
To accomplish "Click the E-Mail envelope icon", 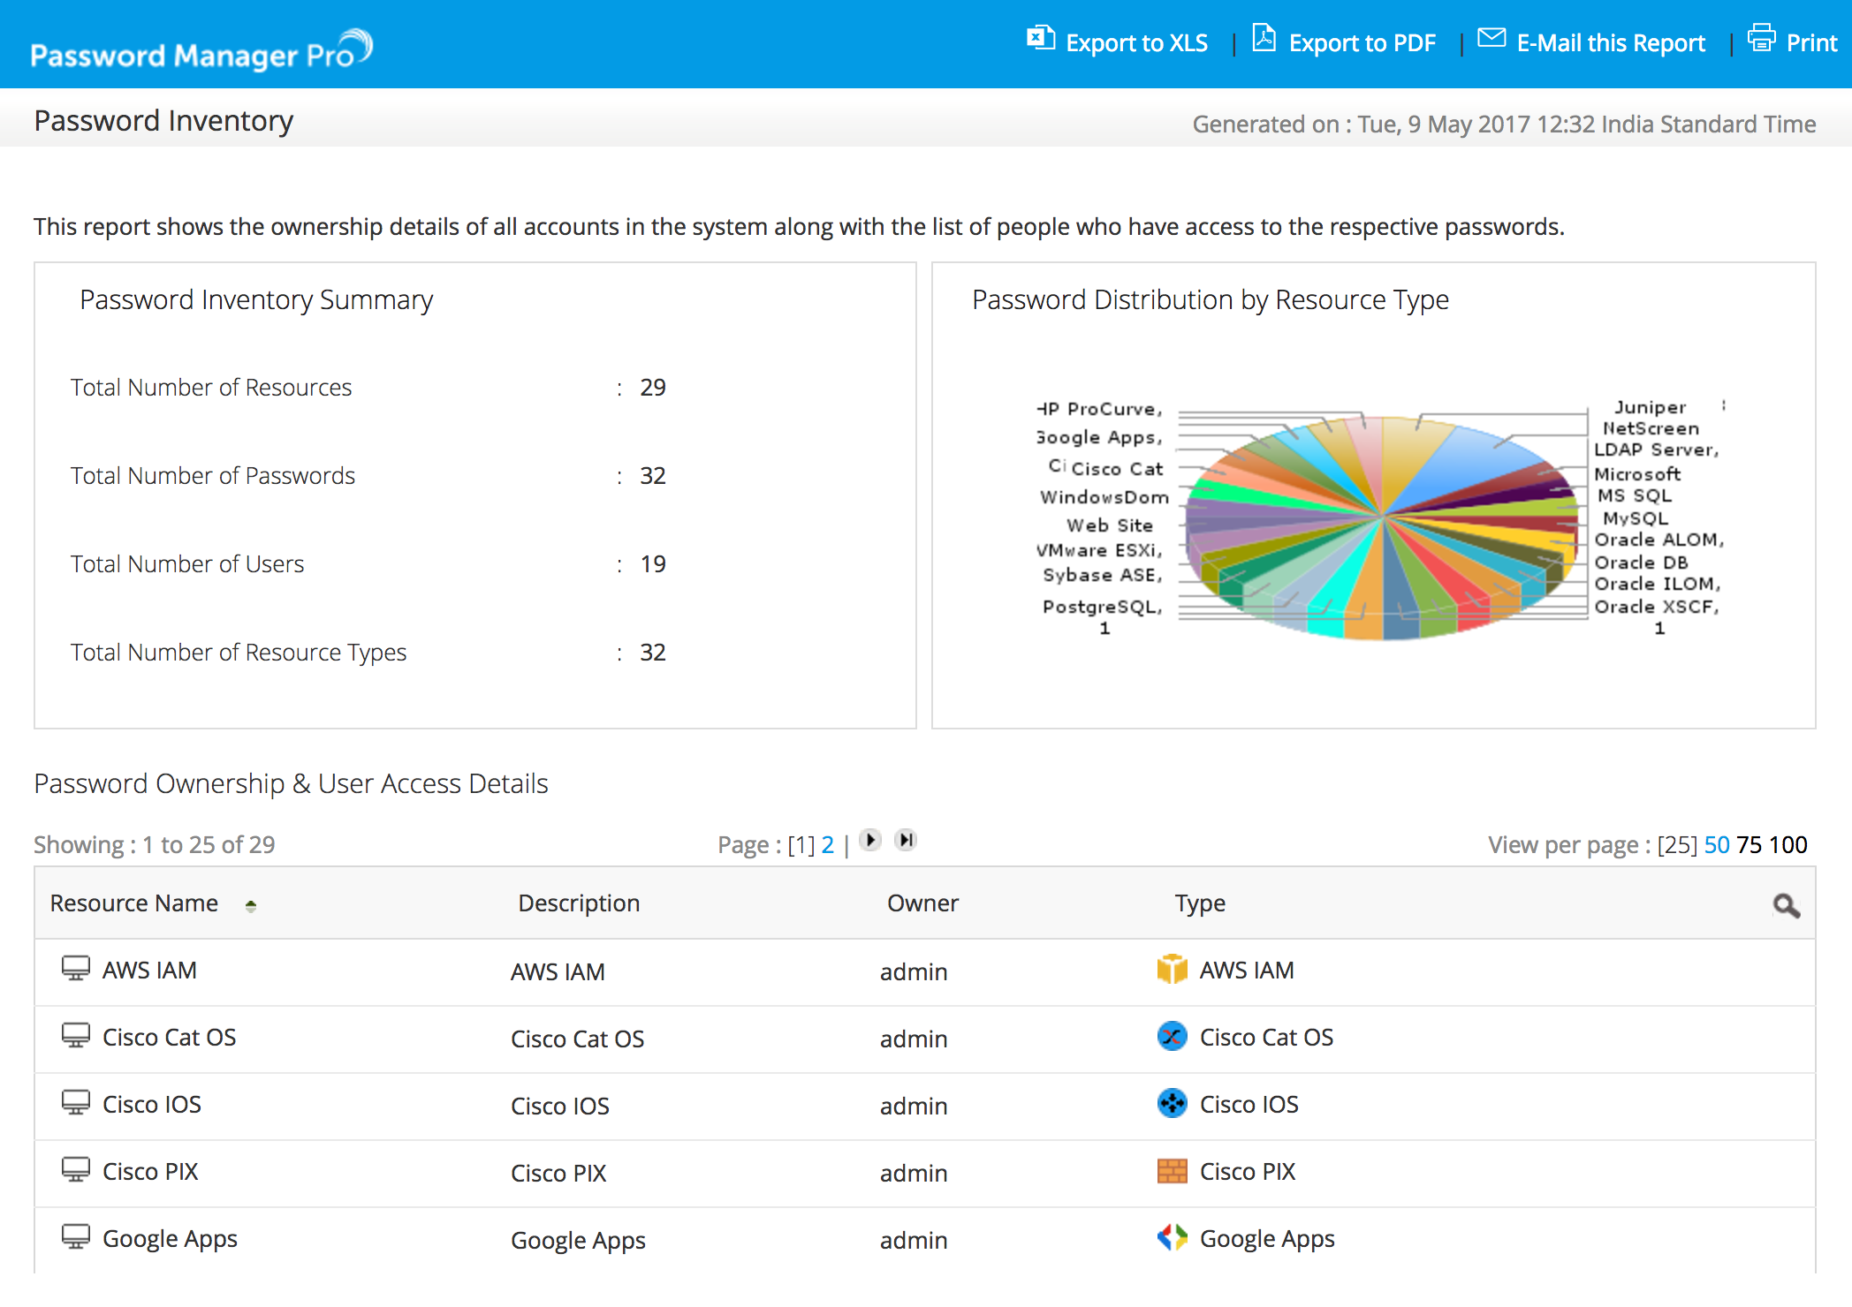I will pos(1491,39).
